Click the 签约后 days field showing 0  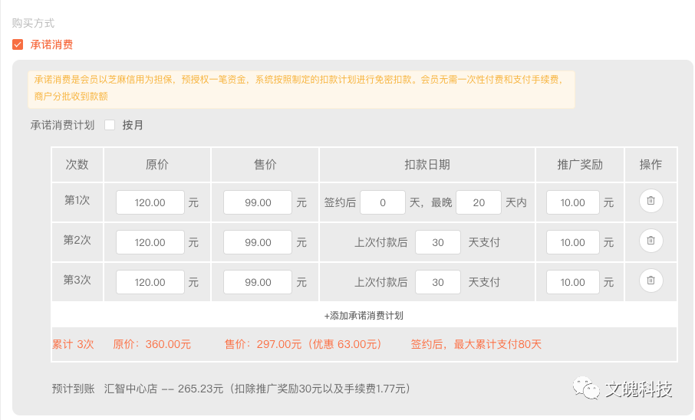click(383, 202)
